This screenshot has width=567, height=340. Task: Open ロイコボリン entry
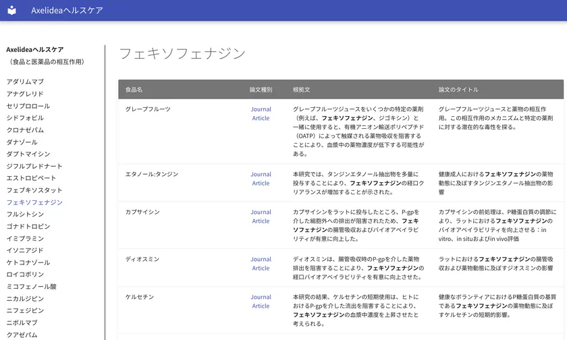pyautogui.click(x=25, y=275)
